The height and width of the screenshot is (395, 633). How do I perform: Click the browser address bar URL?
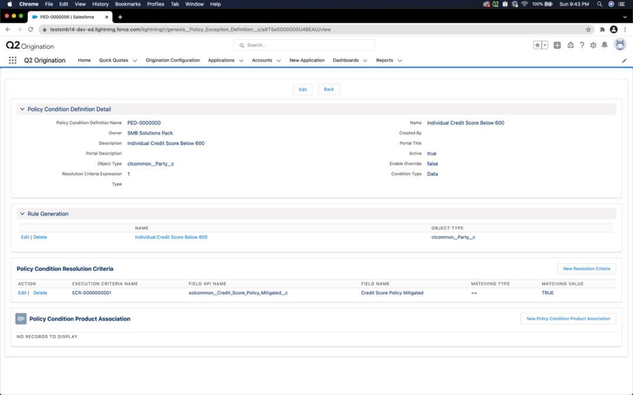(x=190, y=29)
